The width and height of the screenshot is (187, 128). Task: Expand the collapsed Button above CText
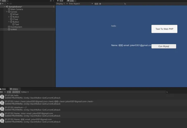[x=9, y=17]
